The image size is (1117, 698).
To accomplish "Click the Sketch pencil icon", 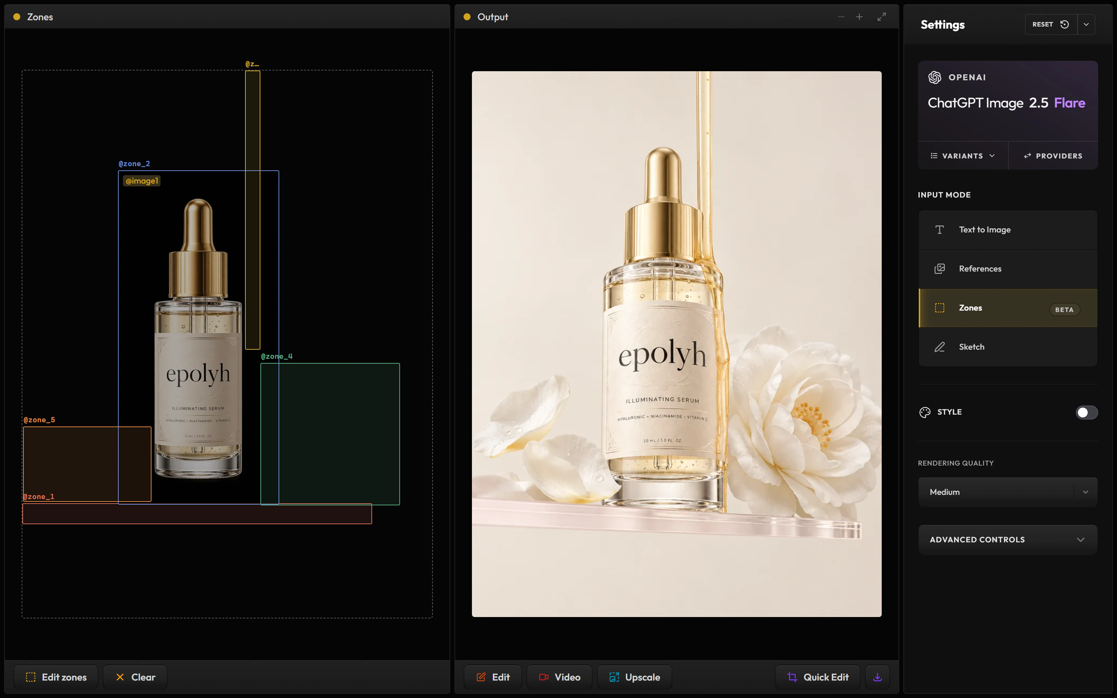I will [x=939, y=347].
